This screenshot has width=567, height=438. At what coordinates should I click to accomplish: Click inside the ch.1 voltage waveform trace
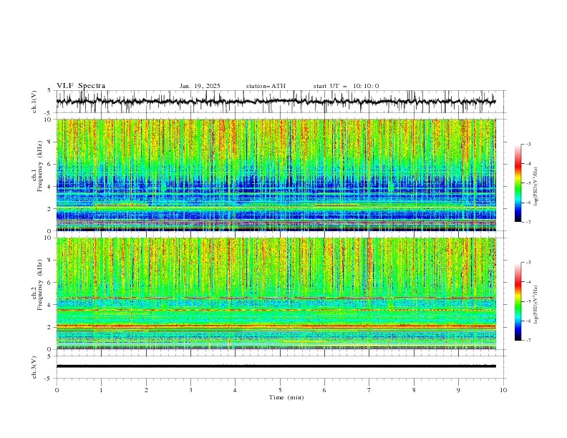(276, 102)
